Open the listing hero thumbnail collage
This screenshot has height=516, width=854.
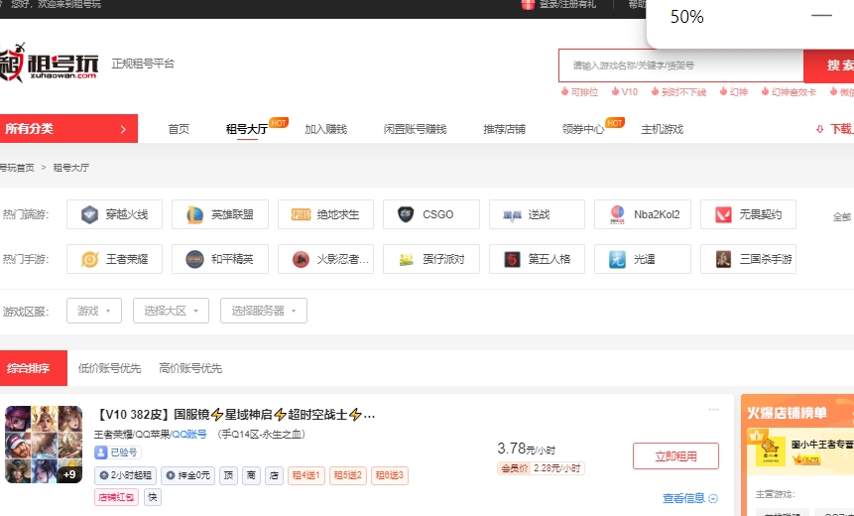pos(44,445)
